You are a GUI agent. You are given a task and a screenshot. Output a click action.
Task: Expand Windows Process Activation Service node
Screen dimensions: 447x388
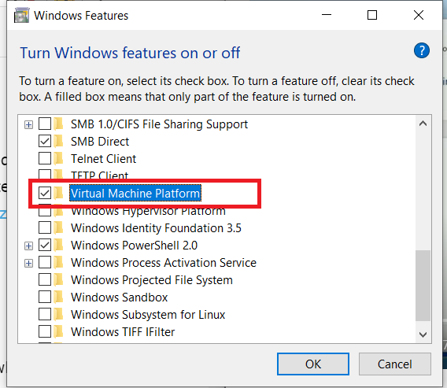coord(28,263)
